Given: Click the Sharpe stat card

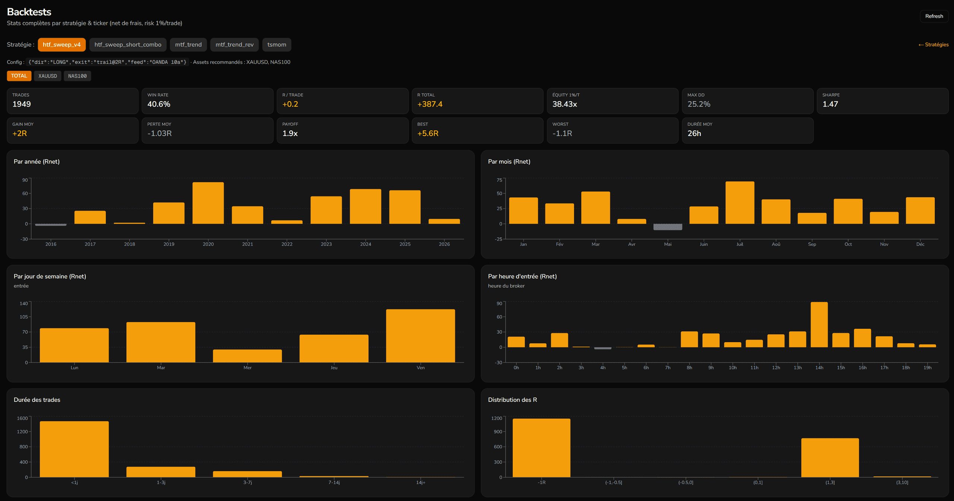Looking at the screenshot, I should pyautogui.click(x=882, y=101).
